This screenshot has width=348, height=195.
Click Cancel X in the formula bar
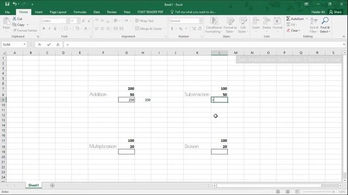pos(40,44)
